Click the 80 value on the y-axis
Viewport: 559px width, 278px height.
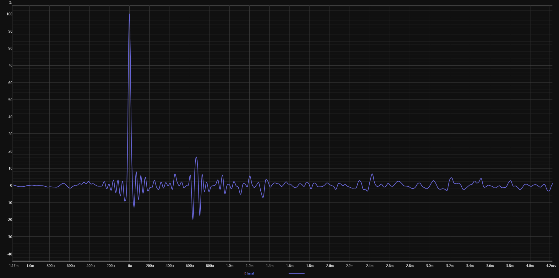(10, 48)
